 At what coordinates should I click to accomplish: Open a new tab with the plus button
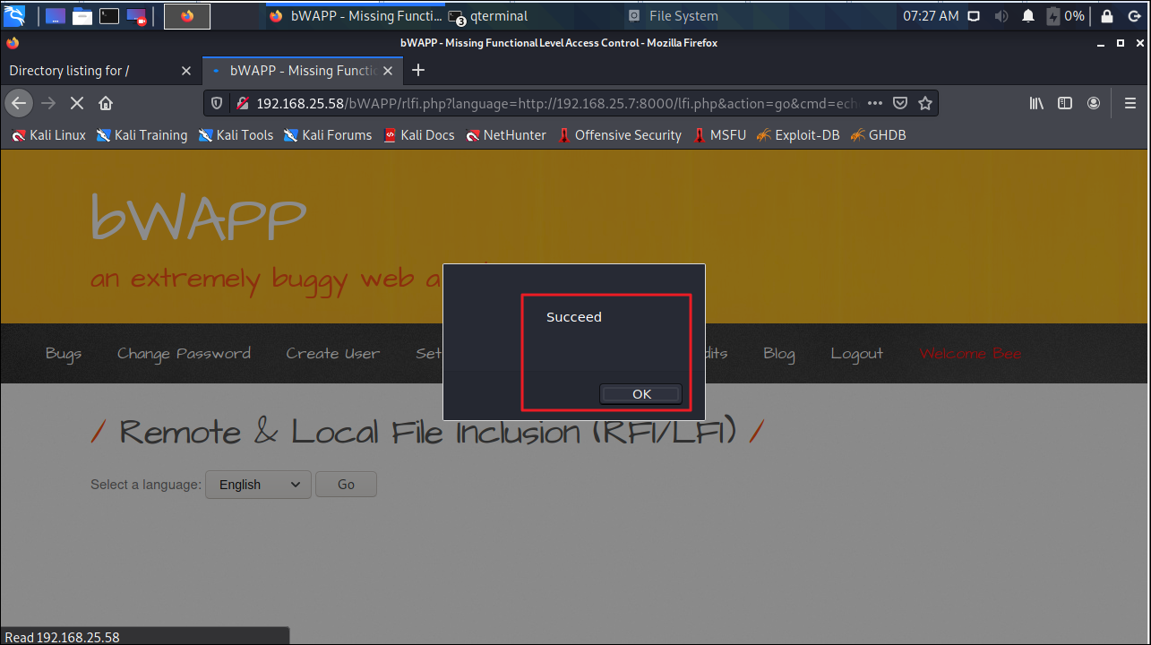pyautogui.click(x=418, y=71)
